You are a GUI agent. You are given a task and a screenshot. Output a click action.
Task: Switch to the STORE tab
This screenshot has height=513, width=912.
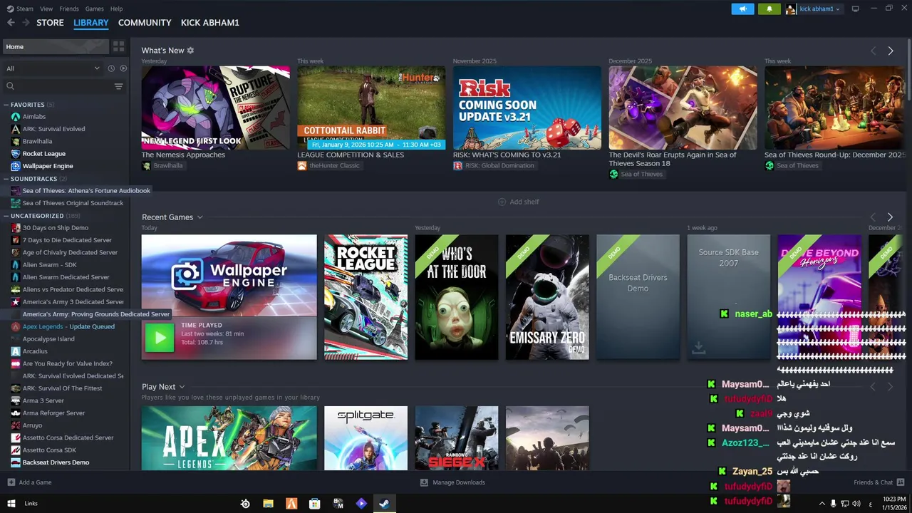[50, 23]
